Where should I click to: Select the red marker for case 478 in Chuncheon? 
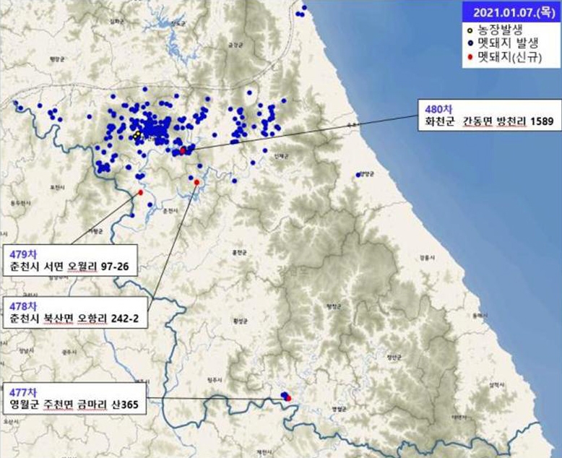[x=196, y=181]
